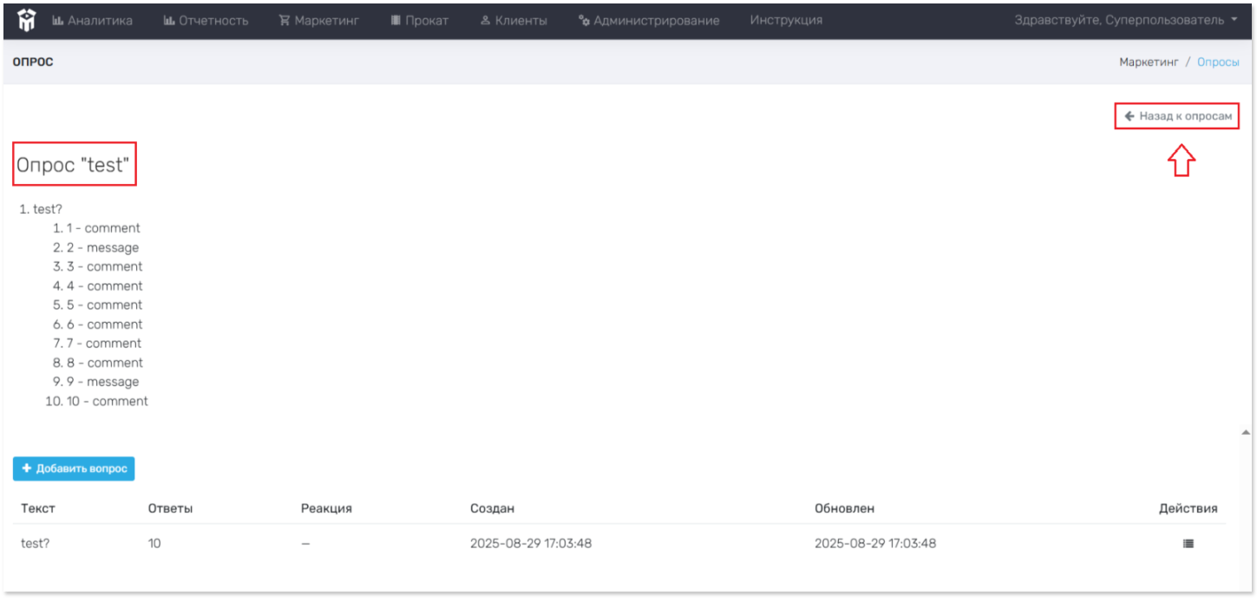This screenshot has height=598, width=1257.
Task: Click the Добавить вопрос button
Action: click(x=74, y=469)
